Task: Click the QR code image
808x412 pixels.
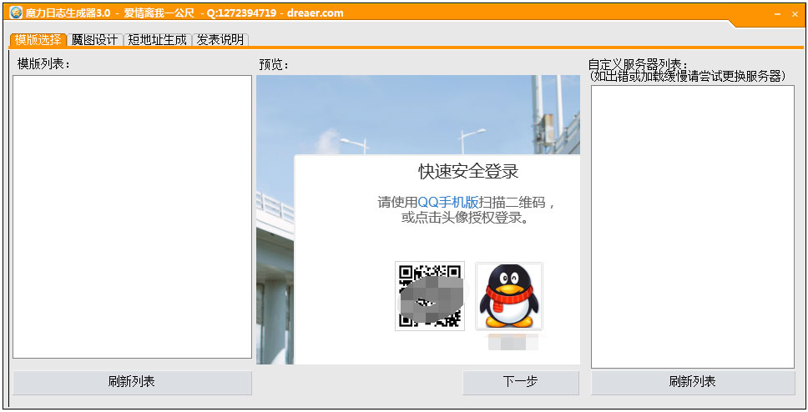Action: [x=430, y=296]
